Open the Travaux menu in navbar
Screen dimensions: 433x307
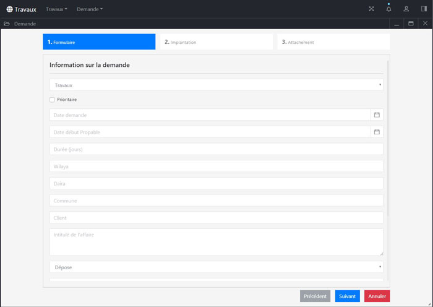tap(56, 9)
